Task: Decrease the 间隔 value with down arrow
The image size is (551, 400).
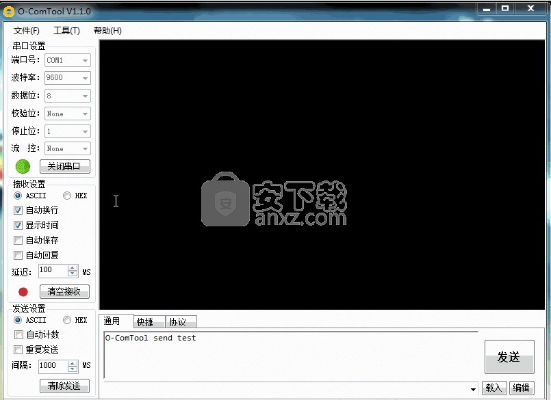Action: (x=73, y=369)
